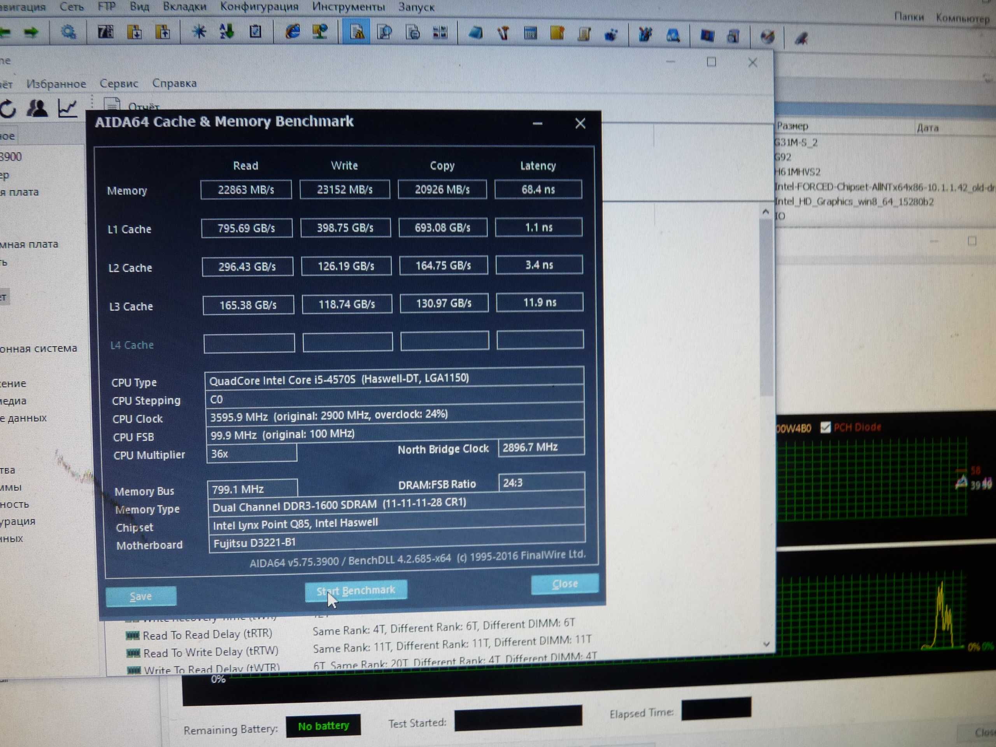Click the pack files icon with down arrow
This screenshot has height=747, width=996.
pyautogui.click(x=134, y=32)
